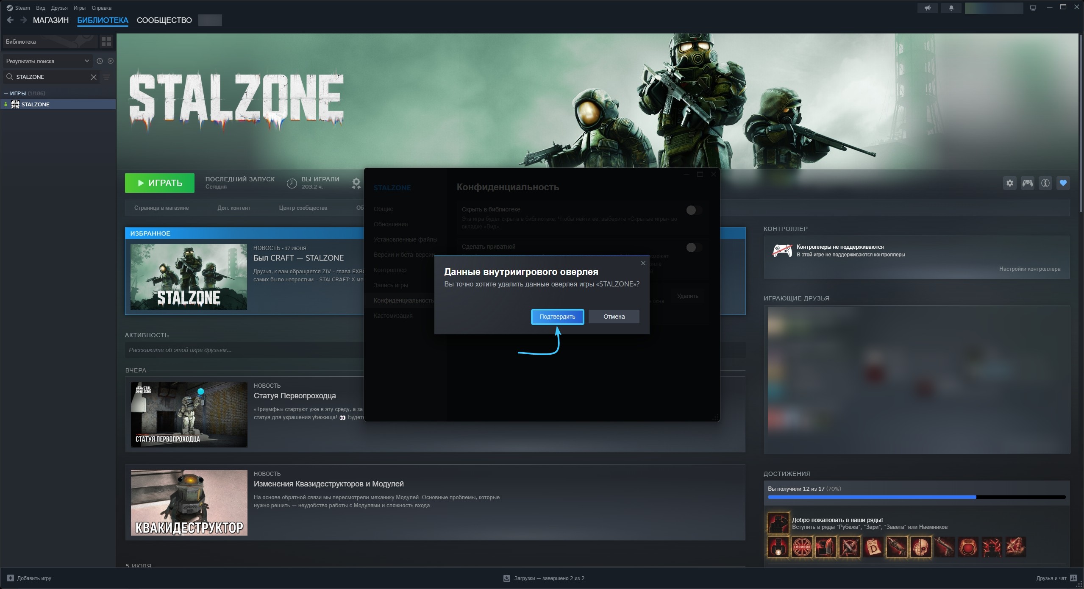The image size is (1084, 589).
Task: Click the announcements megaphone icon
Action: (x=928, y=8)
